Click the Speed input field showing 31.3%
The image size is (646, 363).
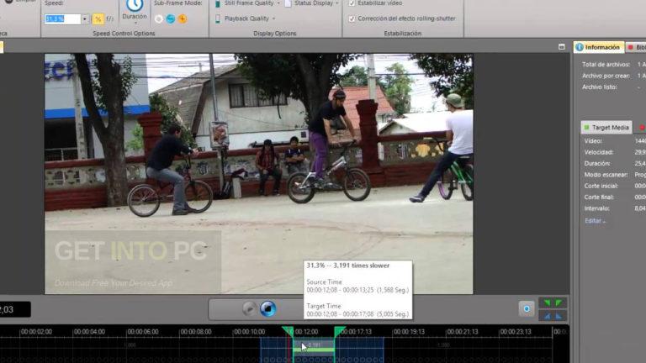[62, 19]
